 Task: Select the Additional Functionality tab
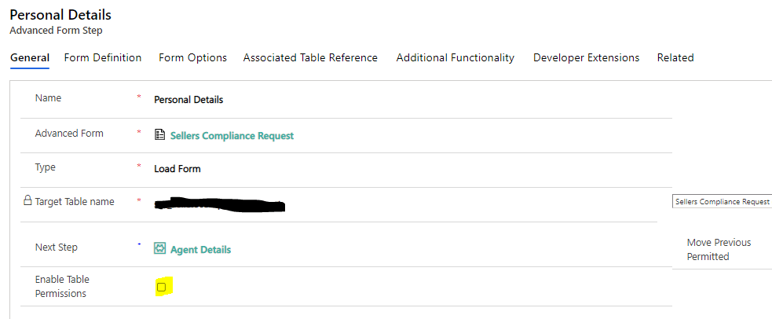click(456, 57)
